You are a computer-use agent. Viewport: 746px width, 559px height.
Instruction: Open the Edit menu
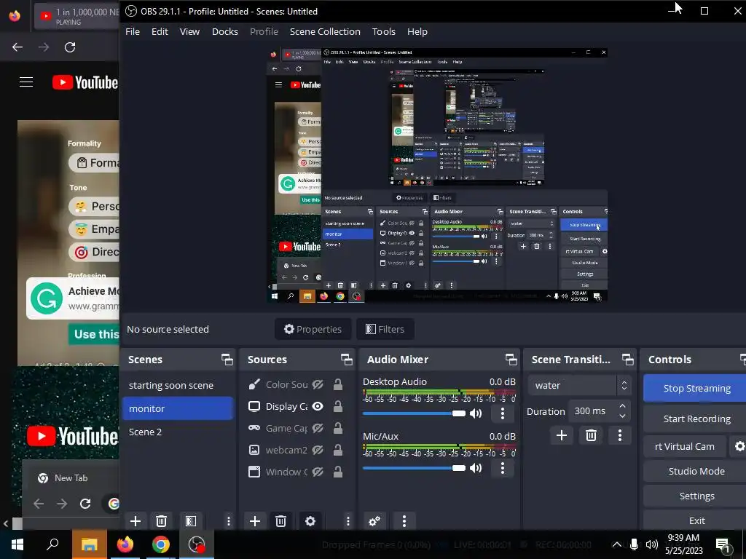pyautogui.click(x=160, y=31)
